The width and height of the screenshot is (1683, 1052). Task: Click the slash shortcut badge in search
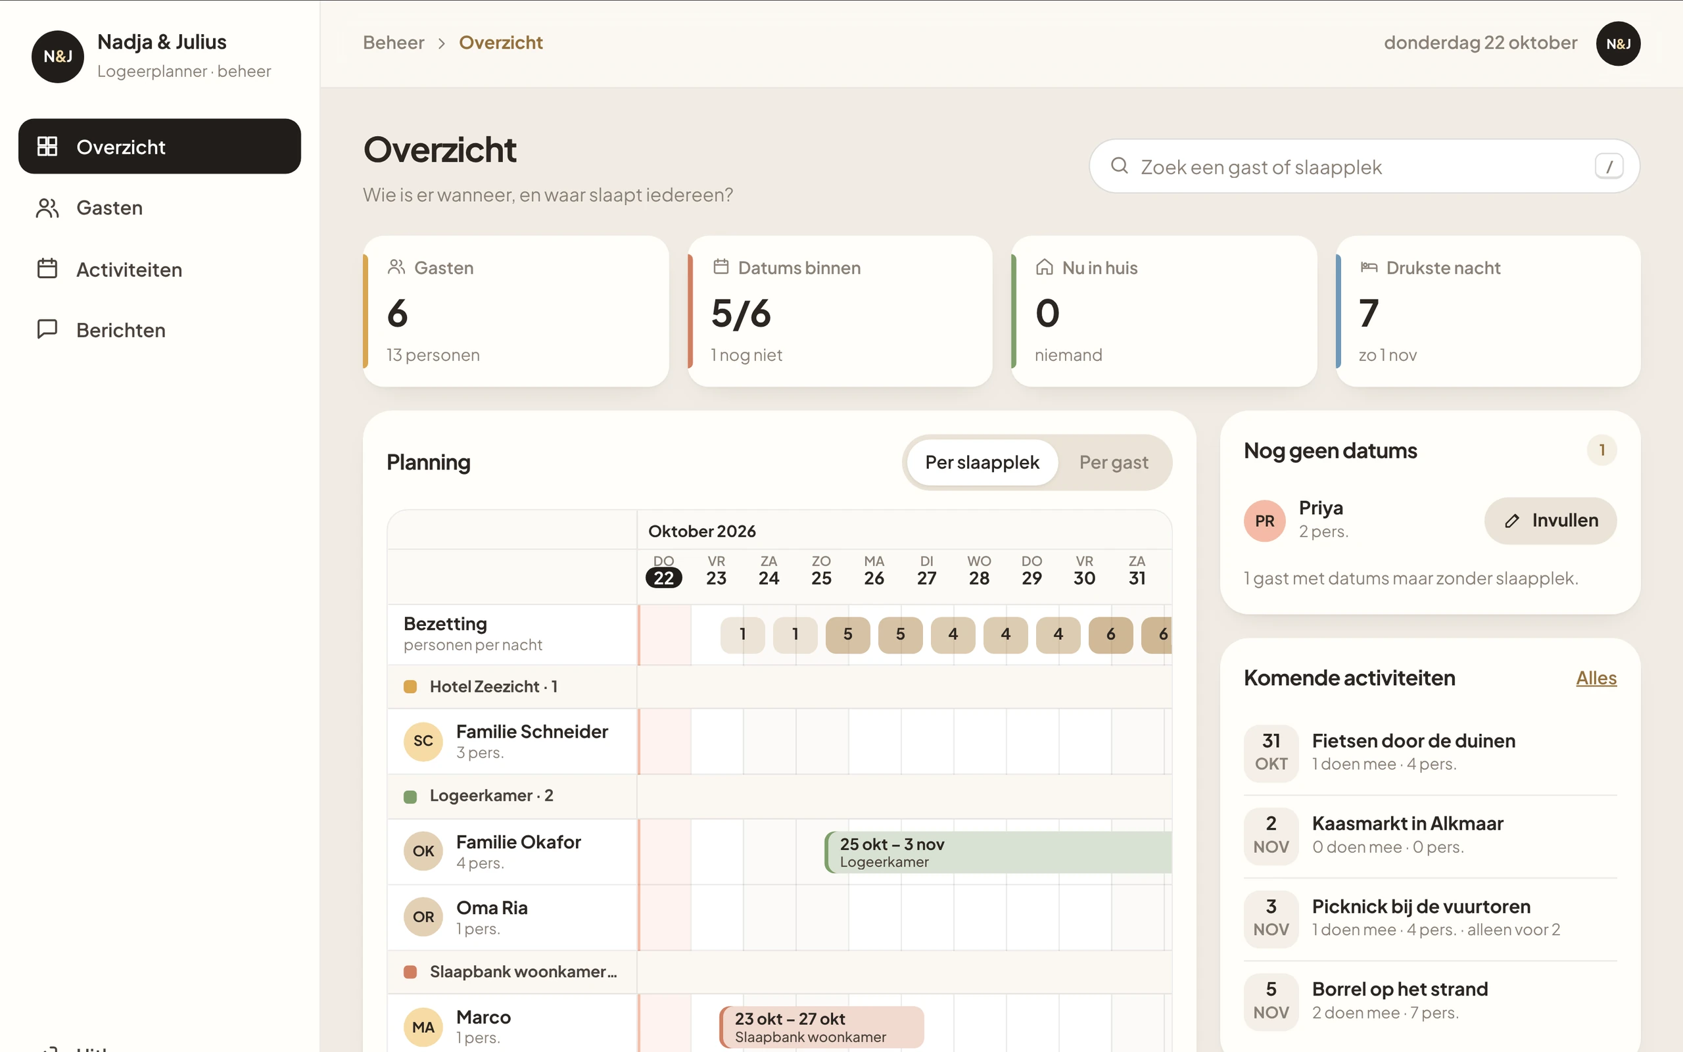(x=1609, y=166)
